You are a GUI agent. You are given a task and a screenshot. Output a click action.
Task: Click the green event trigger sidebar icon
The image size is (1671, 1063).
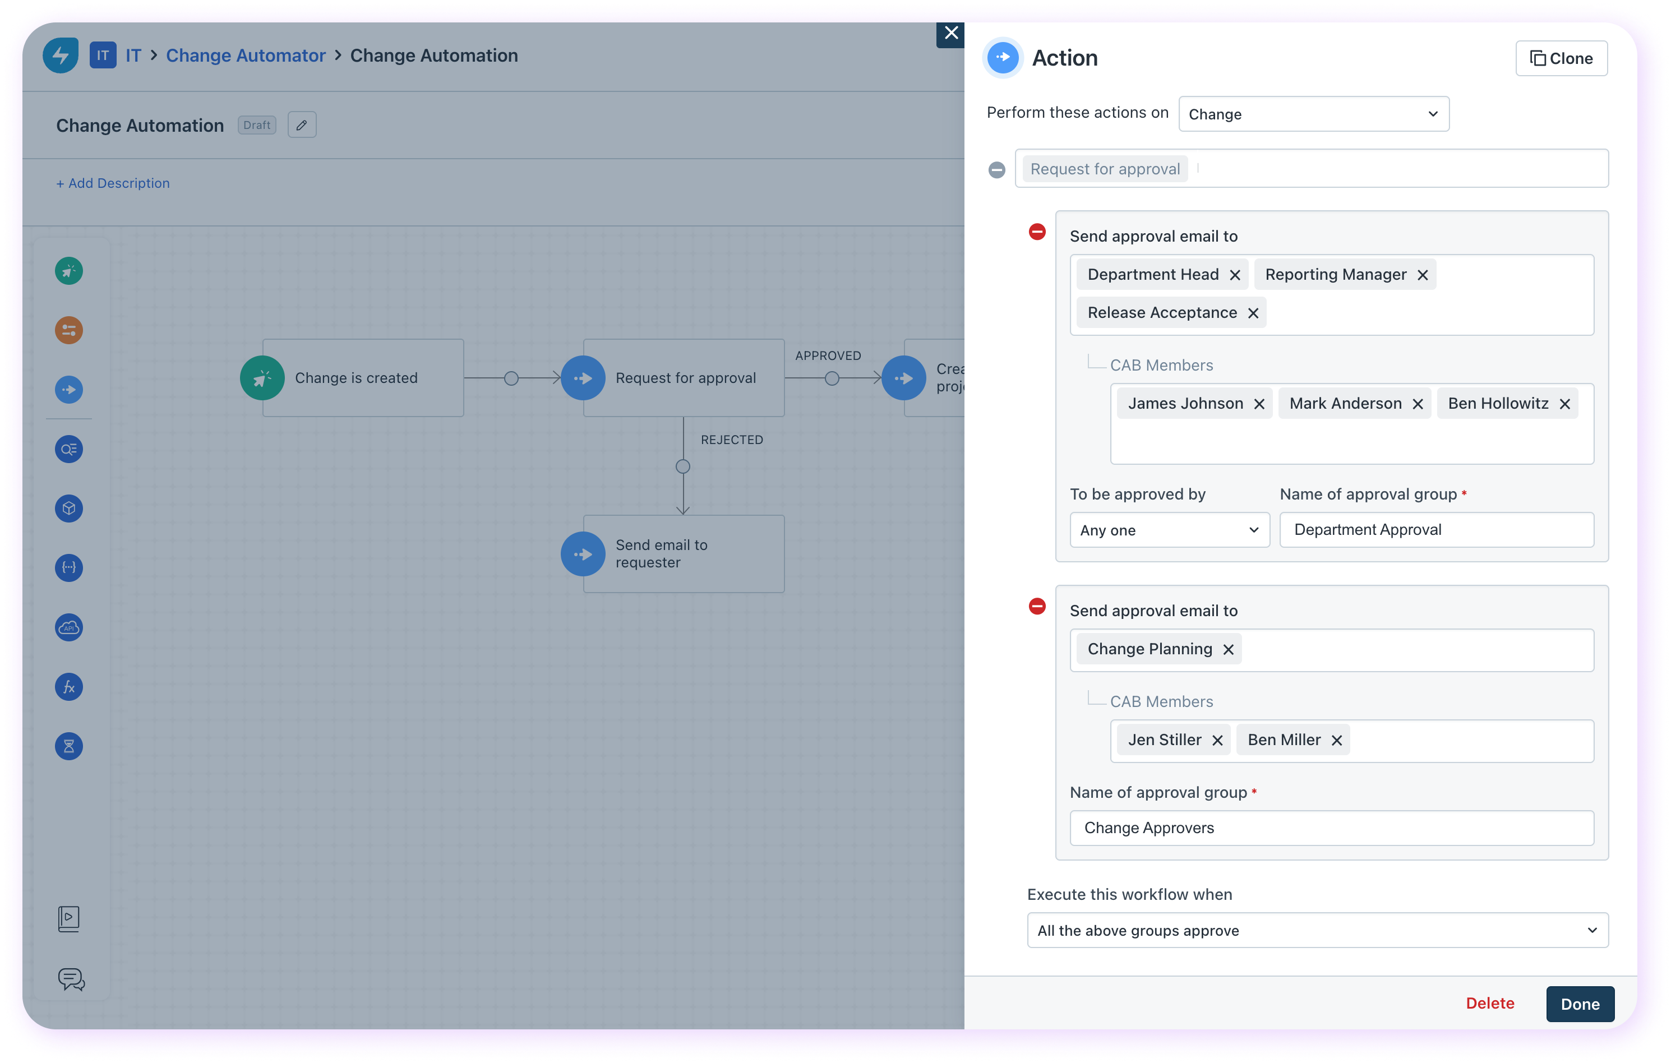pyautogui.click(x=69, y=271)
